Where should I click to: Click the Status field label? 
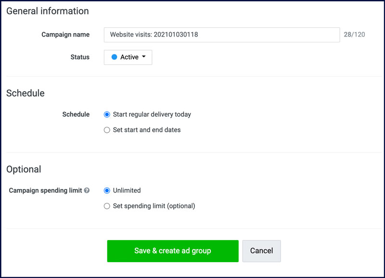pos(80,57)
